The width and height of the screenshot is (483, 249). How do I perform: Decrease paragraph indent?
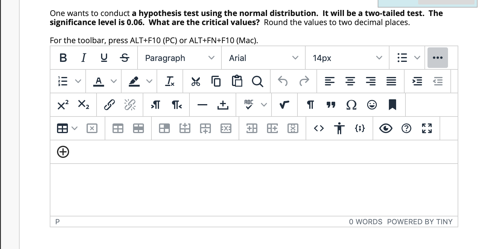point(438,81)
